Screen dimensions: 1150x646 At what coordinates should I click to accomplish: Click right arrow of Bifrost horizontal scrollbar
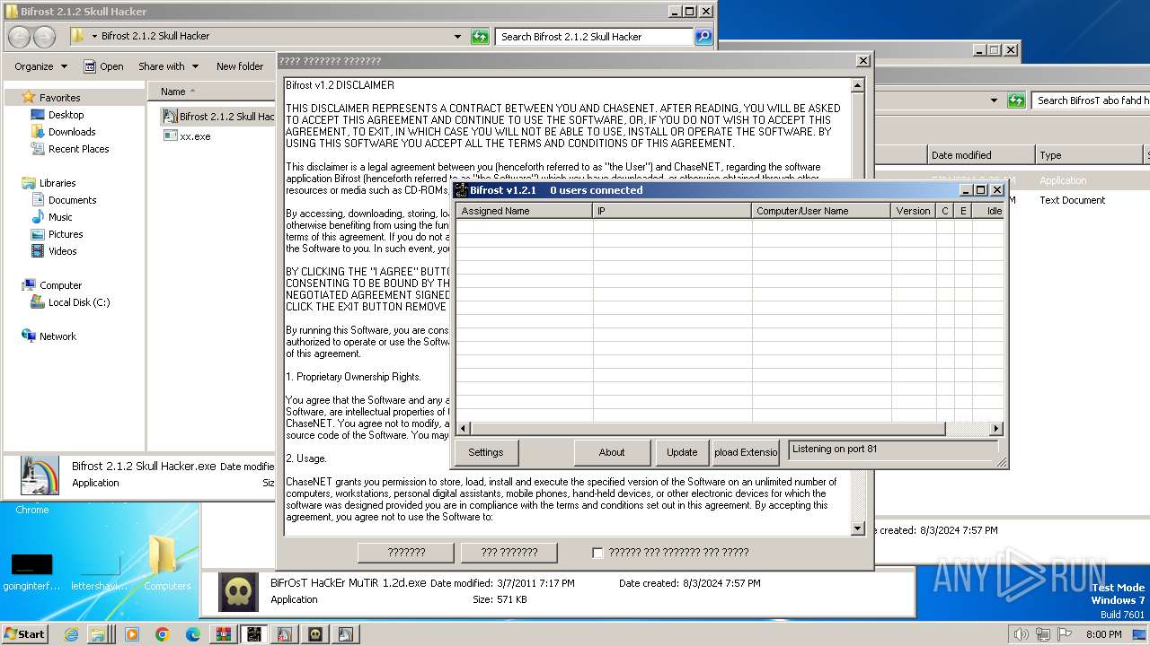coord(995,429)
